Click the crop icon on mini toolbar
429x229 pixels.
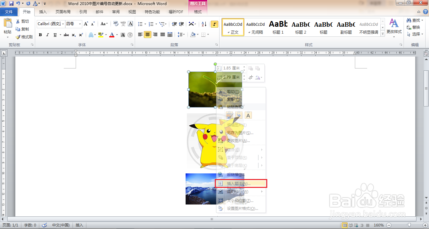point(251,77)
